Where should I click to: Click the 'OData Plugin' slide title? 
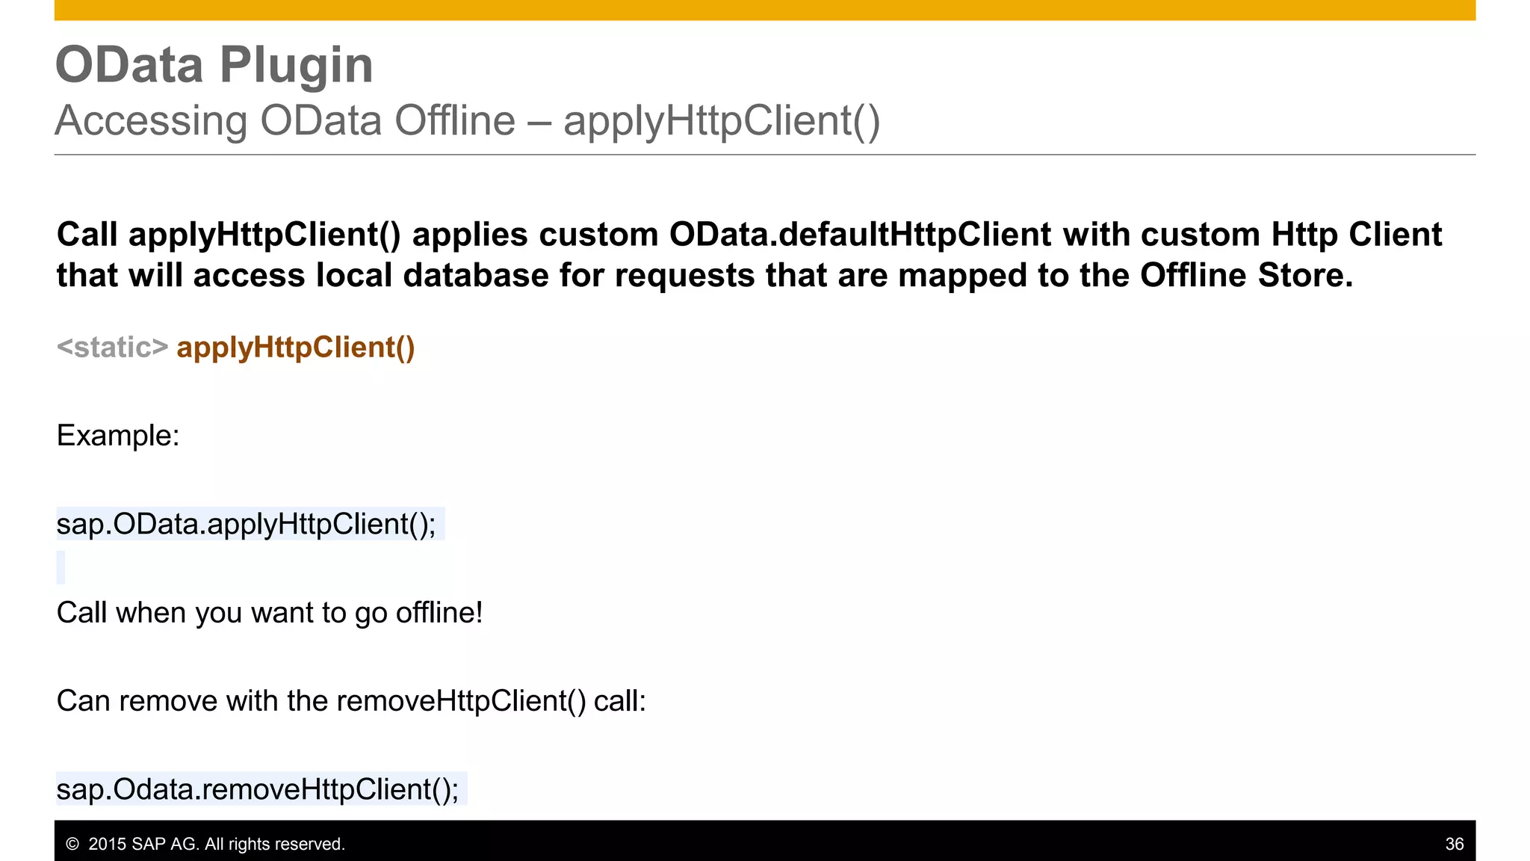coord(214,65)
